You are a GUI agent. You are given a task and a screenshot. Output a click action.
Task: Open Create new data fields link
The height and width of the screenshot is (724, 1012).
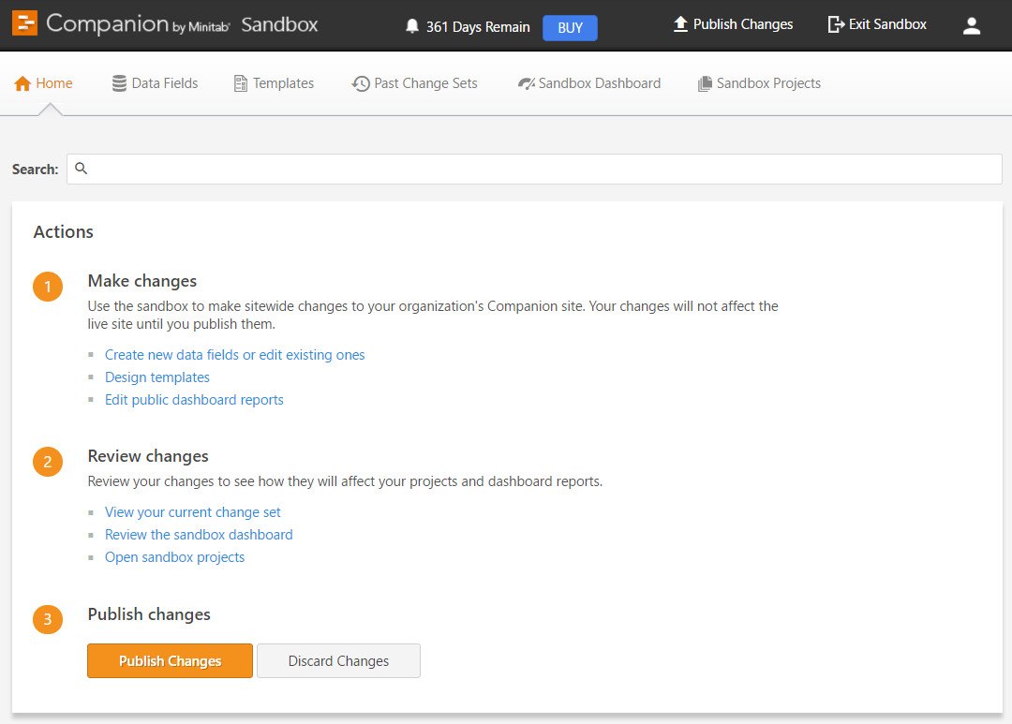pyautogui.click(x=234, y=355)
